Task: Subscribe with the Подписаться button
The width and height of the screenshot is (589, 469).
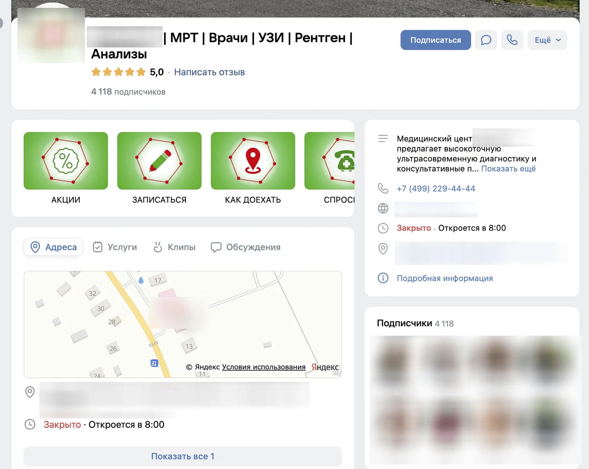Action: click(435, 40)
